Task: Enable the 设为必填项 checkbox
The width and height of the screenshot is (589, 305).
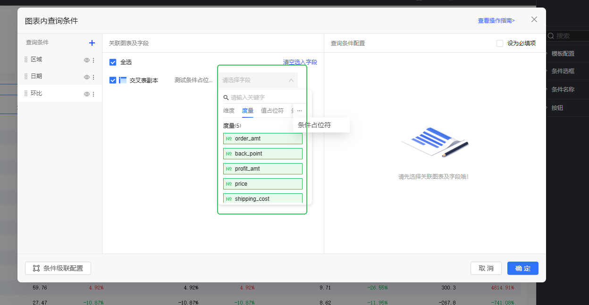Action: click(500, 43)
